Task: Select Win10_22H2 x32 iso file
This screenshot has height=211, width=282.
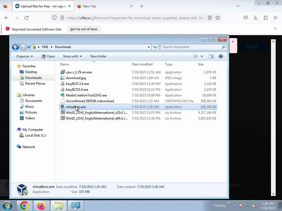Action: click(x=97, y=112)
